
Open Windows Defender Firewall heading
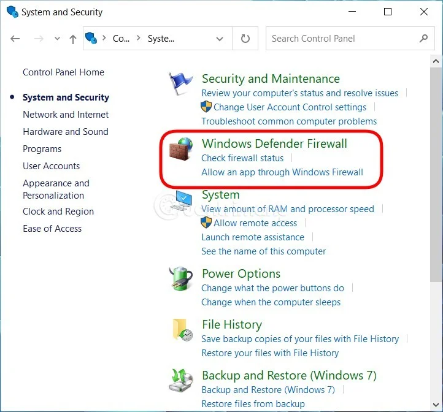(274, 143)
